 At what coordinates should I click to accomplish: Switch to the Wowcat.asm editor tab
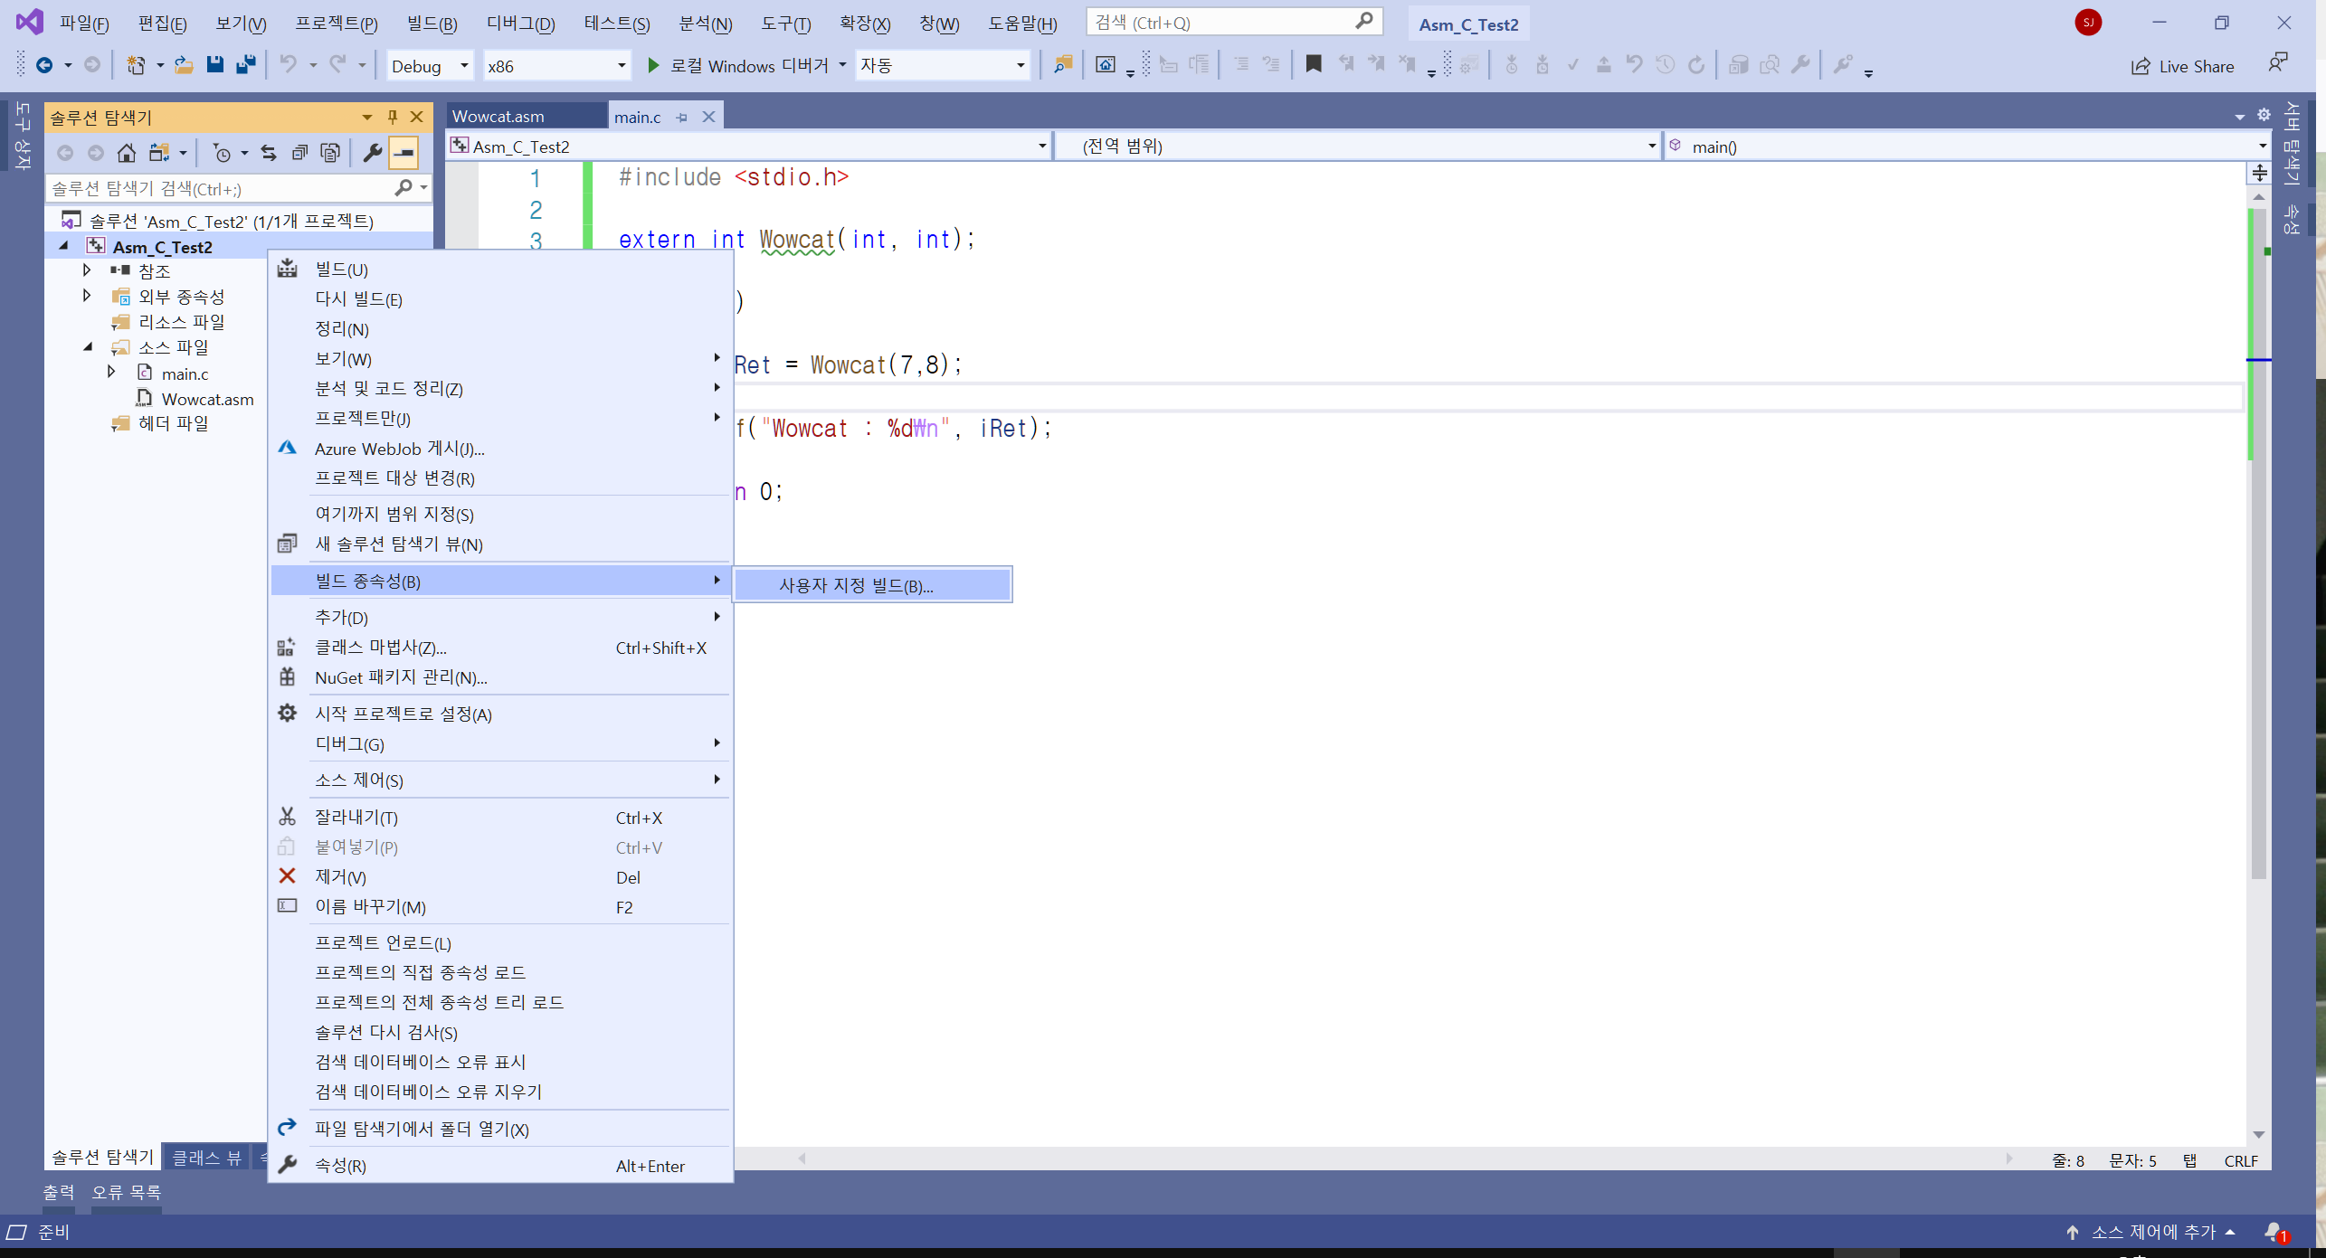[x=498, y=116]
